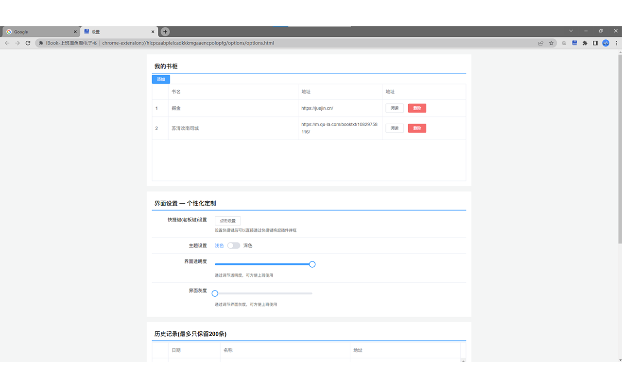This screenshot has width=622, height=388.
Task: Click the back navigation arrow
Action: (x=6, y=43)
